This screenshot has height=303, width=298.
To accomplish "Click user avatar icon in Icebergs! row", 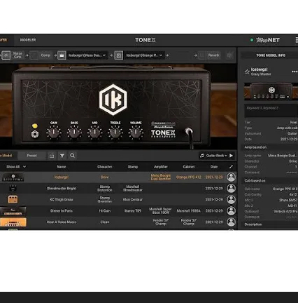I will tap(231, 177).
